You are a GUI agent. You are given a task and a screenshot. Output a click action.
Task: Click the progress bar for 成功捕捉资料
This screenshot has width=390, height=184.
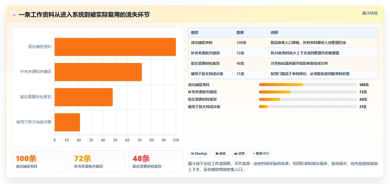click(x=308, y=85)
